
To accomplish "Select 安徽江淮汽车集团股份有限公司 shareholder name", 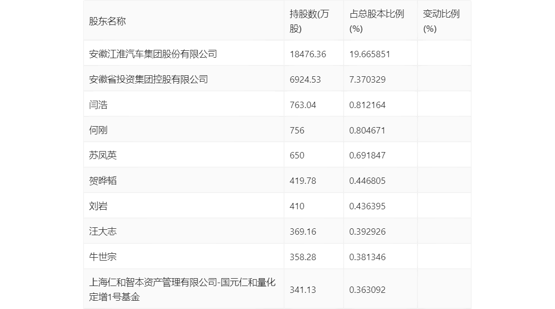I will pos(153,54).
